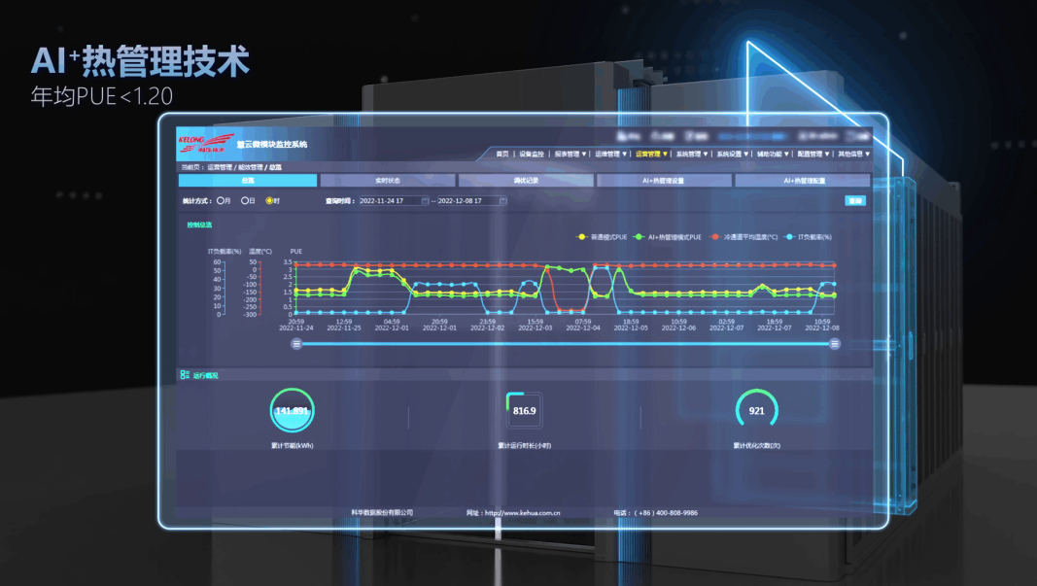Click the IT负载率(%) axis label
The image size is (1037, 586).
(225, 252)
